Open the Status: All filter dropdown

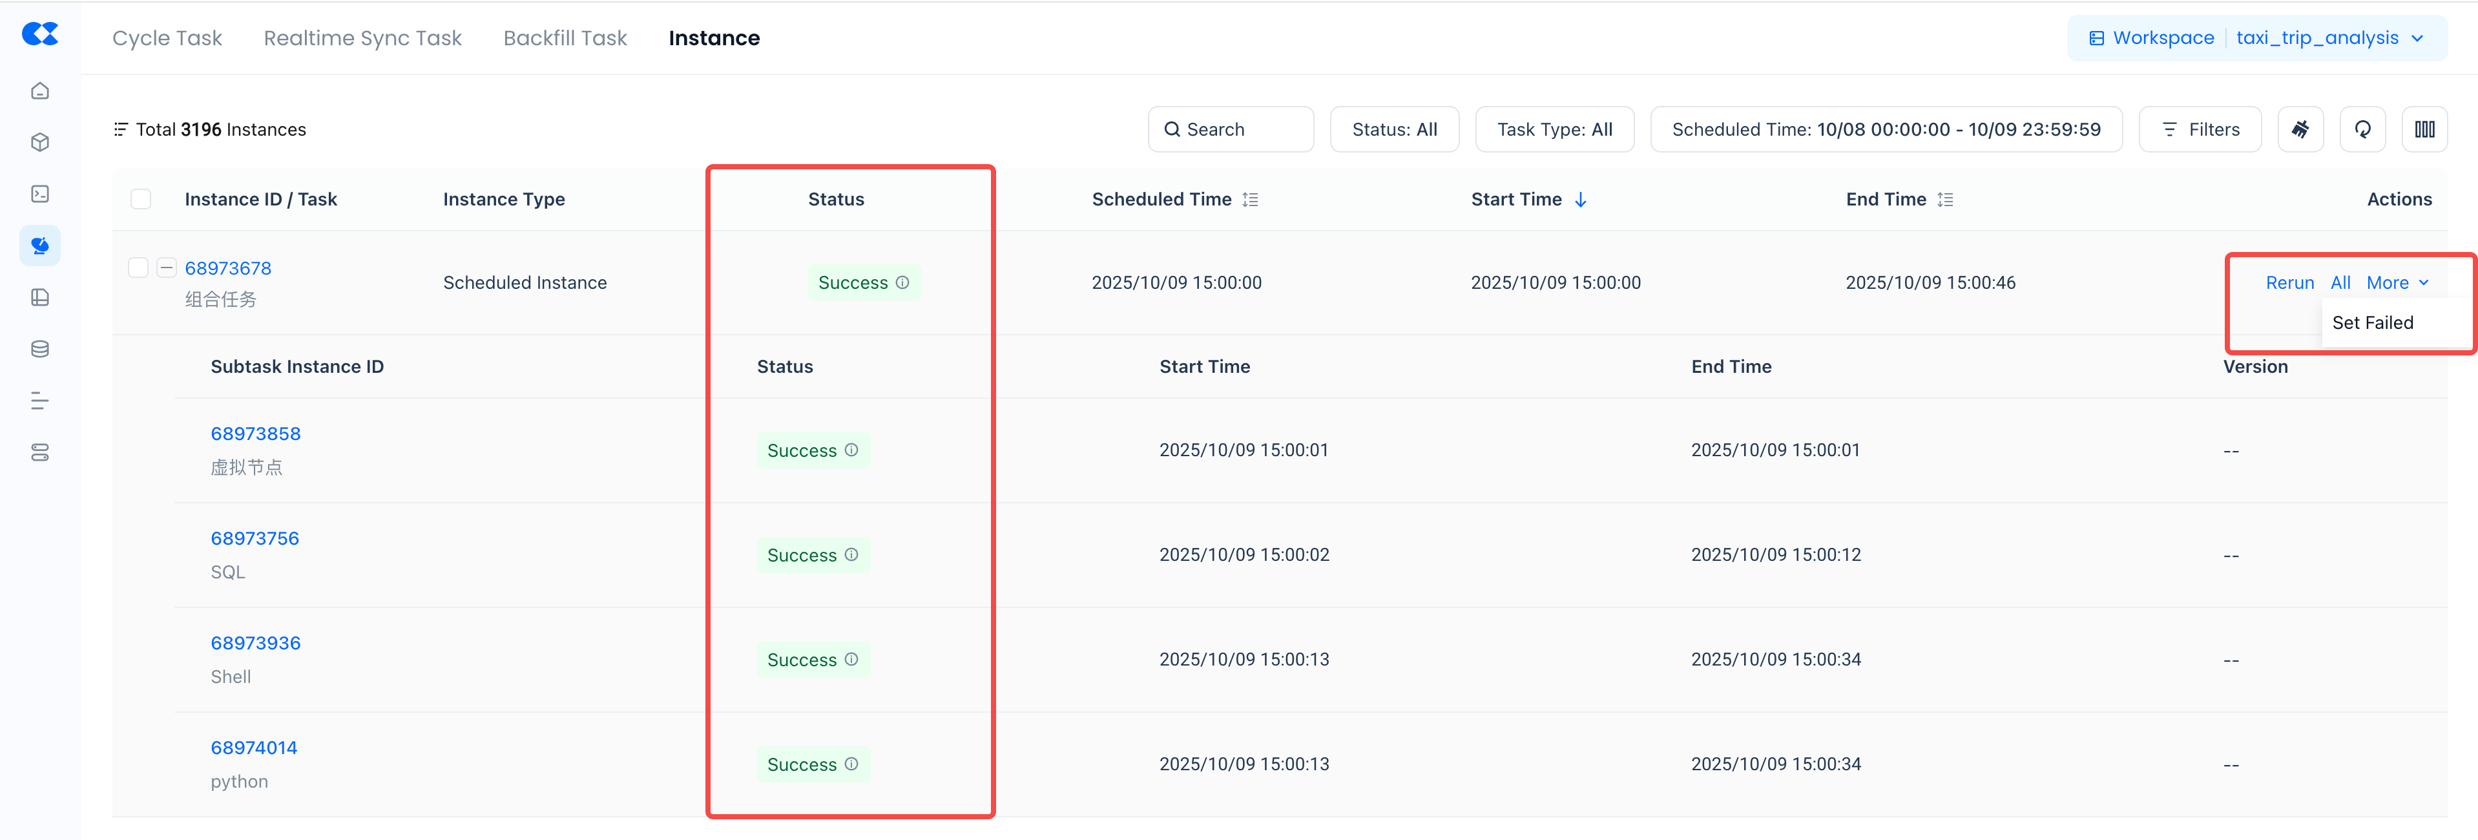pos(1394,129)
